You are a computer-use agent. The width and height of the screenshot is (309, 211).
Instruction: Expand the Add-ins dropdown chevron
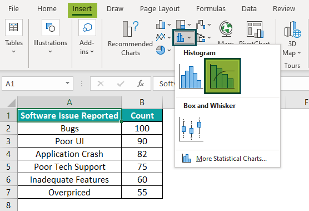point(92,52)
